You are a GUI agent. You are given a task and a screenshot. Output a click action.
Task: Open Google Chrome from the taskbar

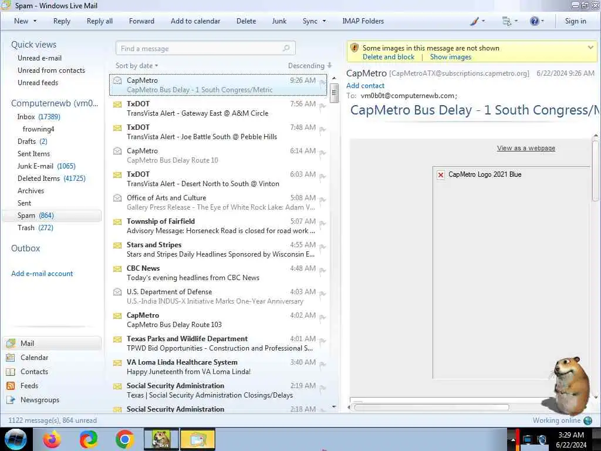click(124, 439)
